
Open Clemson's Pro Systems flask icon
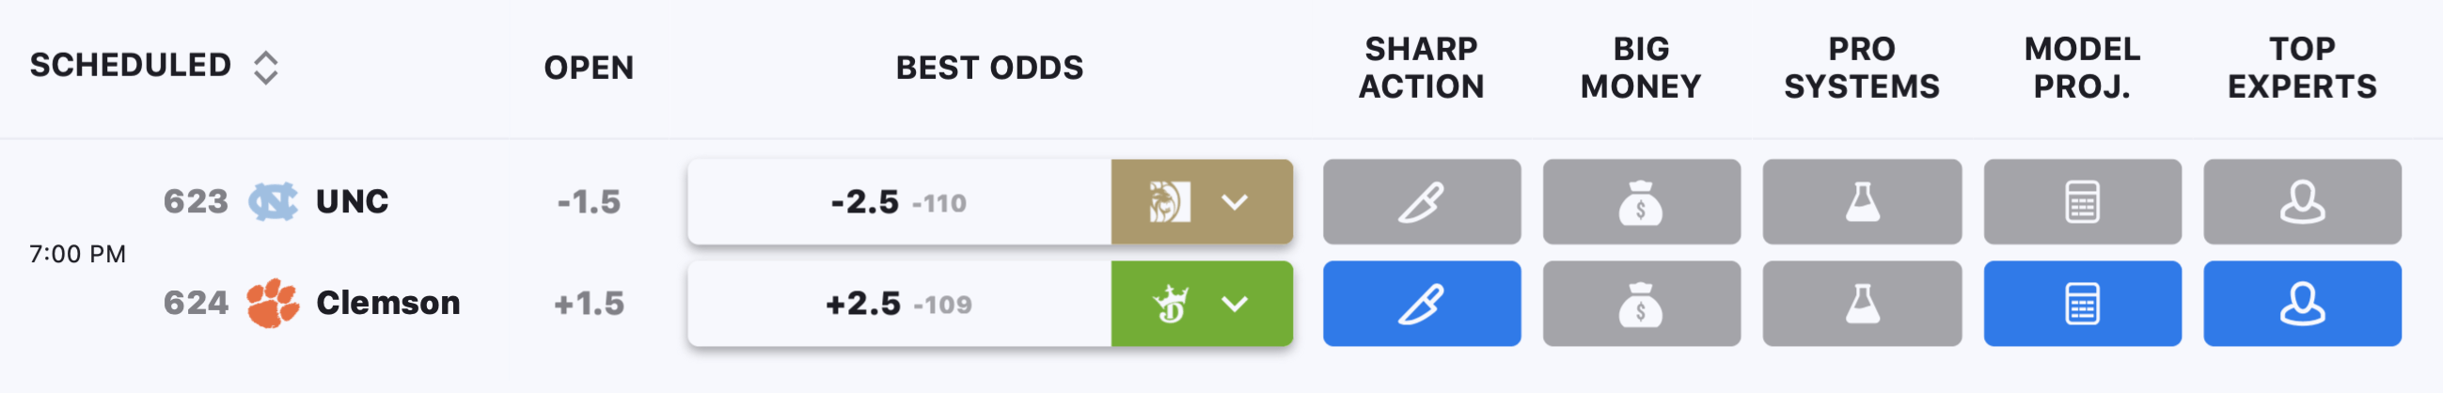coord(1863,304)
